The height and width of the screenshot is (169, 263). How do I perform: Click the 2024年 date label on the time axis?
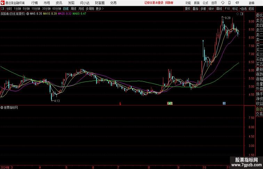(x=5, y=167)
